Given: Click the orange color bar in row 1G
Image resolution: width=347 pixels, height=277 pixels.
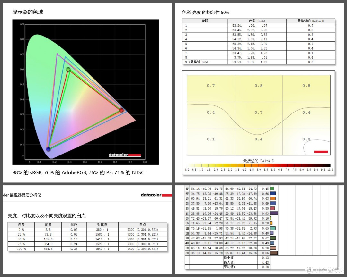Looking at the screenshot, I should tap(273, 198).
